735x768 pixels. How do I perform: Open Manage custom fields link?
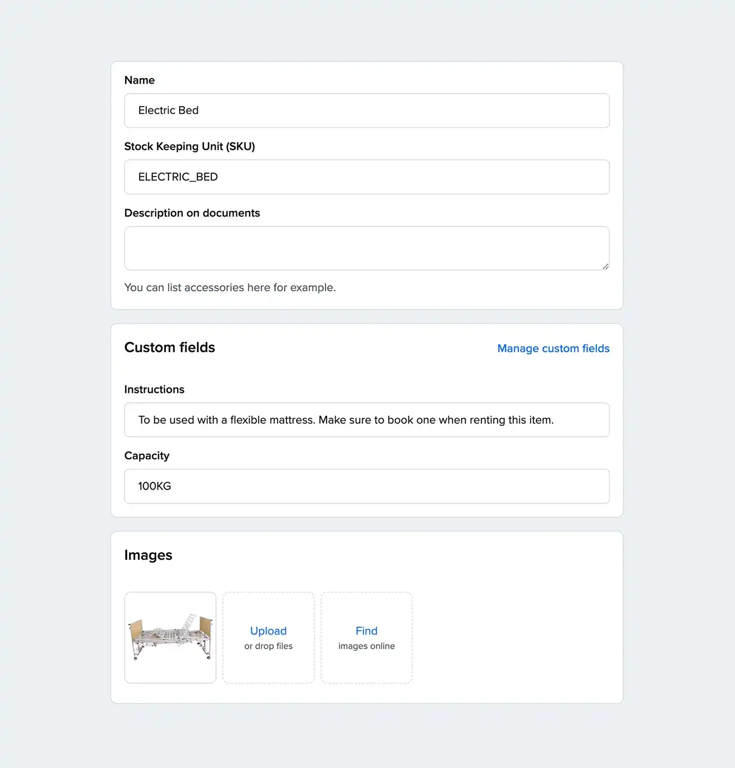(553, 348)
